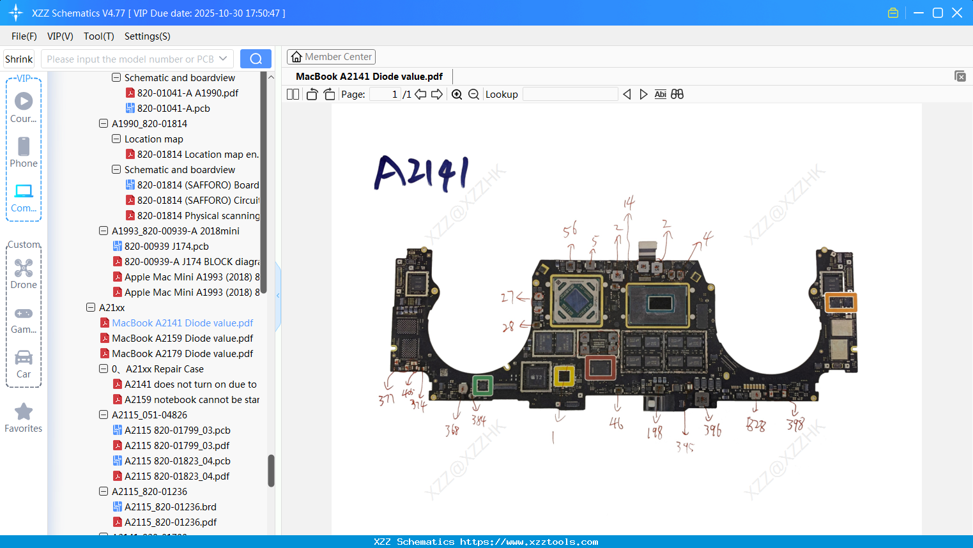Open A2115 820-01823_04.pdf
The width and height of the screenshot is (973, 548).
[171, 476]
